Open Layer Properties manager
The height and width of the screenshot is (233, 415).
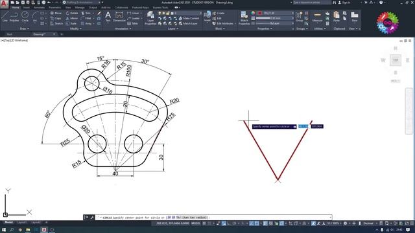[x=150, y=18]
